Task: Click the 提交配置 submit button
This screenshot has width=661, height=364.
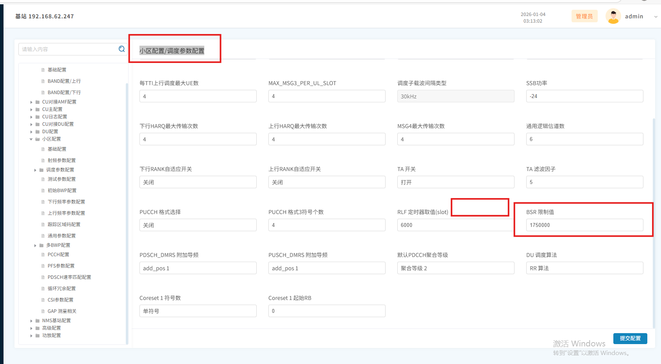Action: (x=630, y=338)
